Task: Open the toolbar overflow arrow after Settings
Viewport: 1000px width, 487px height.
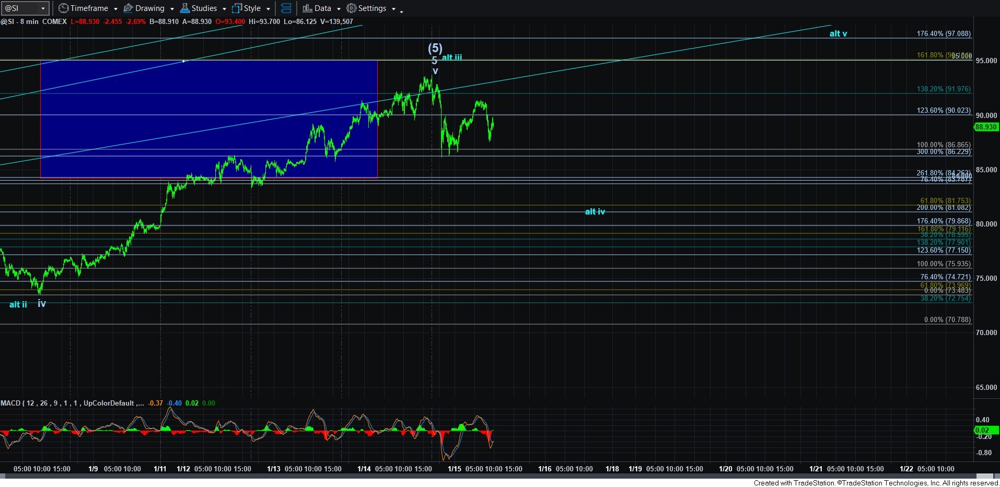Action: (401, 11)
